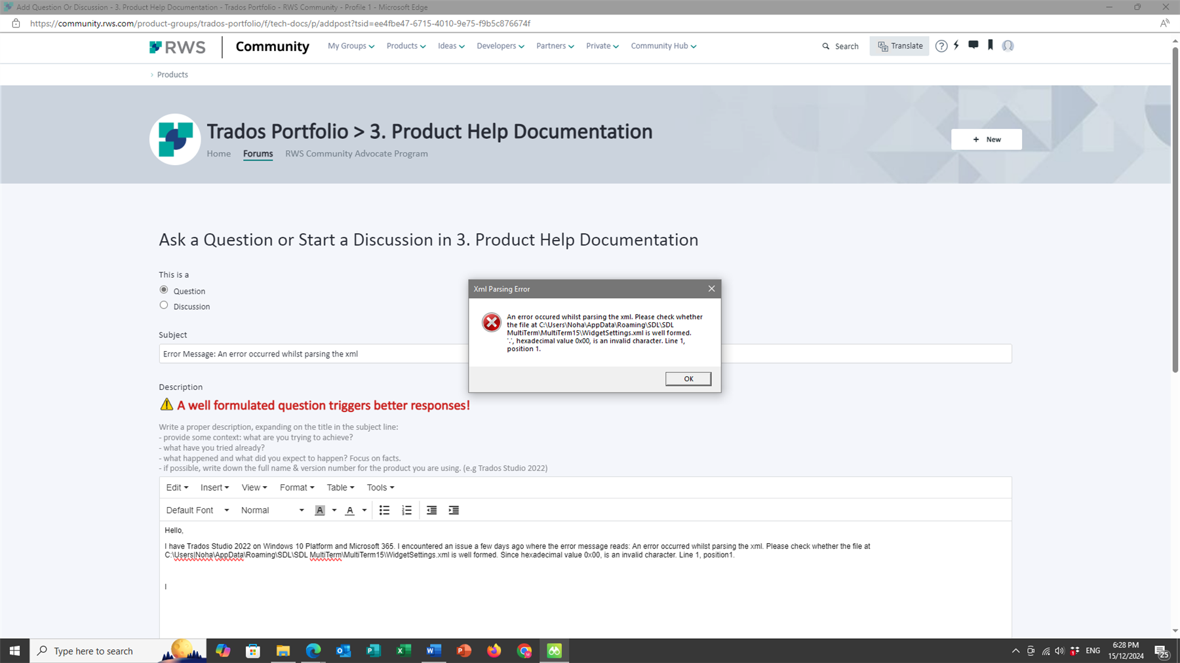The width and height of the screenshot is (1180, 663).
Task: Open Windows Start menu
Action: click(x=14, y=651)
